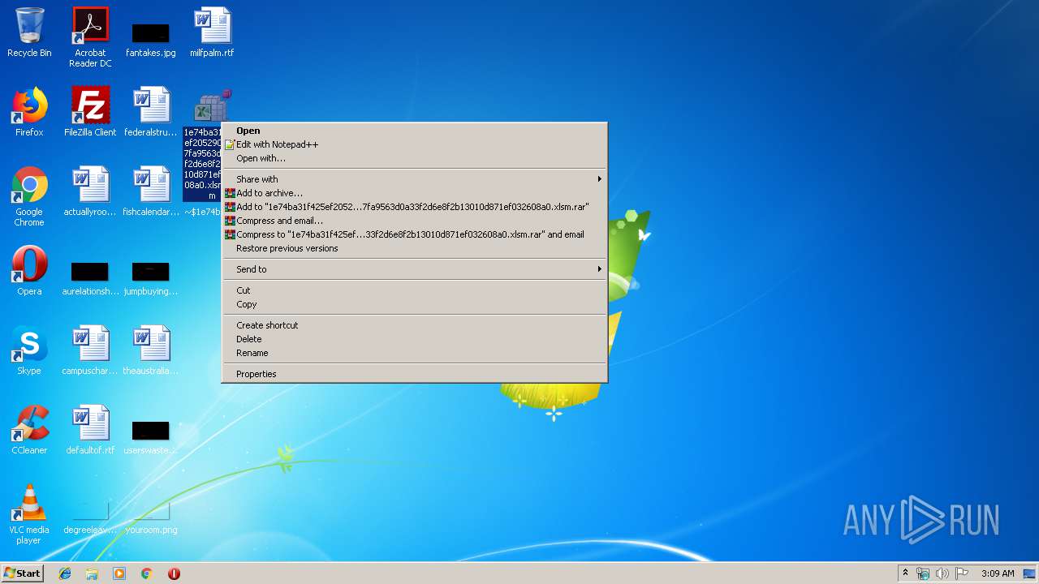
Task: Open Action Center flag icon
Action: [x=962, y=573]
